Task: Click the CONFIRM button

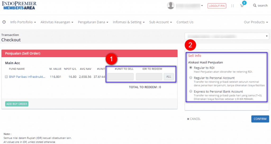Action: click(x=260, y=119)
